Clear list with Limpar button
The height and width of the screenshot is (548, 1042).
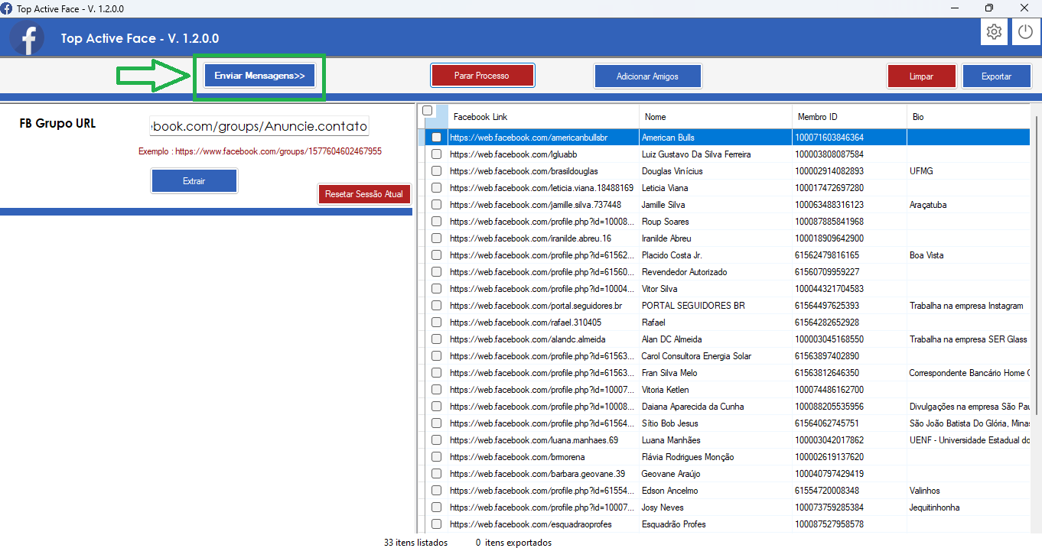pyautogui.click(x=921, y=76)
